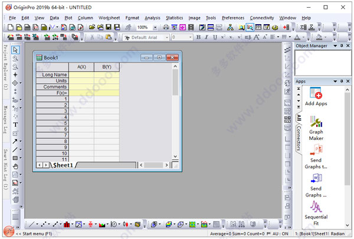Click the Greek symbols αβ icon
Image resolution: width=354 pixels, height=239 pixels.
point(248,37)
